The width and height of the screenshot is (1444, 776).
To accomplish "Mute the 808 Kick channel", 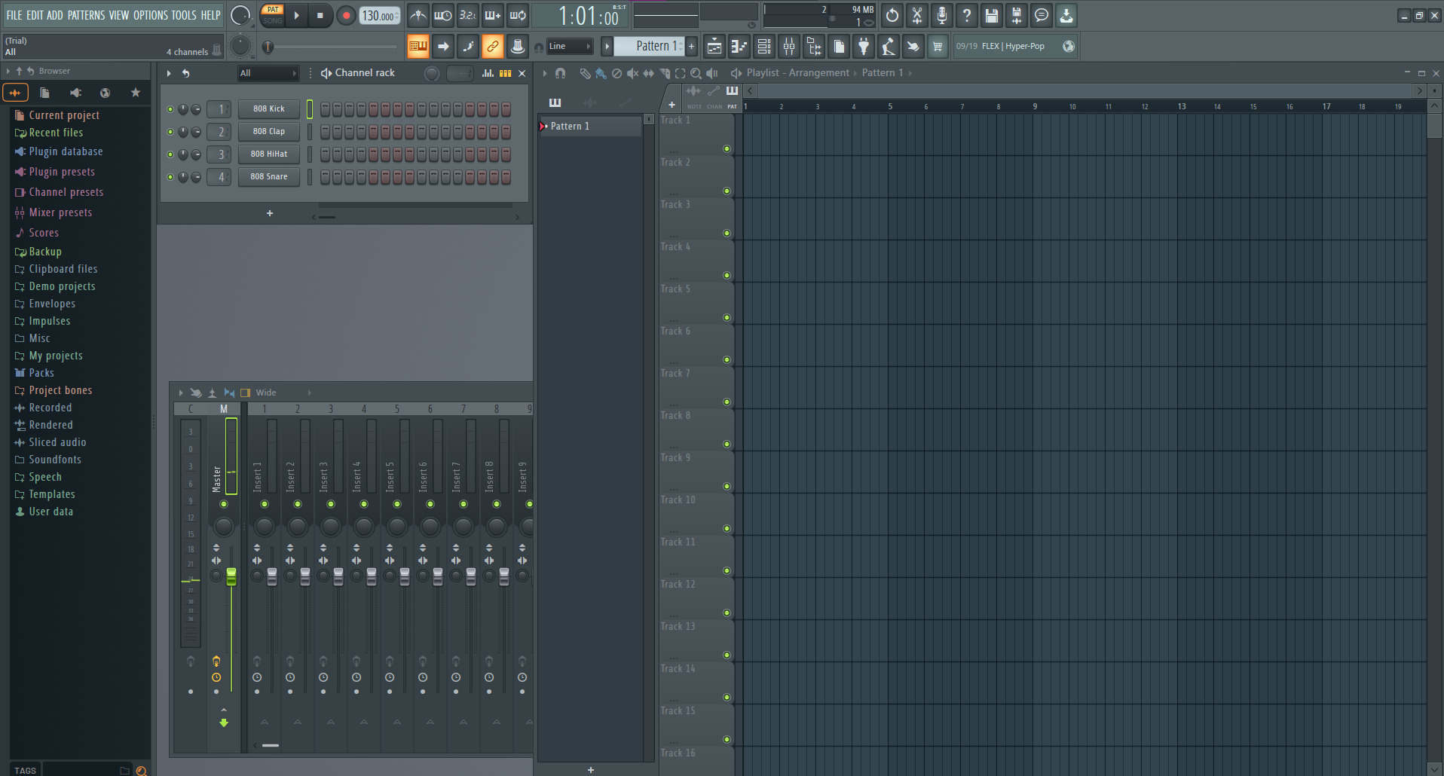I will click(x=170, y=109).
